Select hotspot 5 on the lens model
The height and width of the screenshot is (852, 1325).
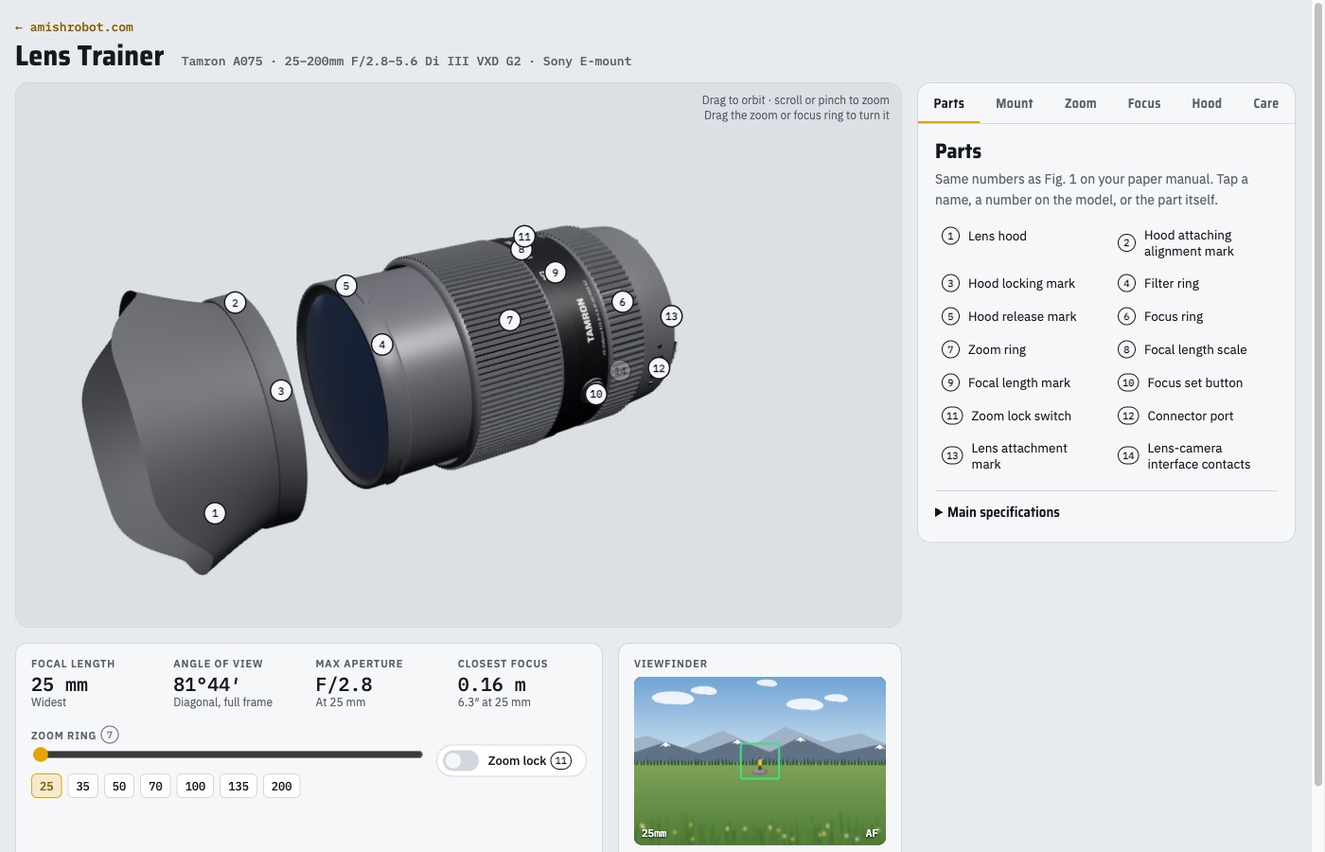point(346,286)
